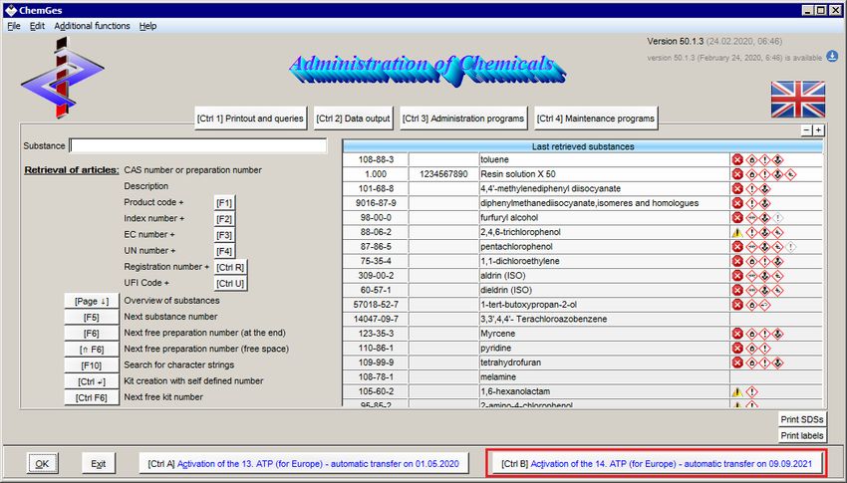This screenshot has height=483, width=847.
Task: Click the yellow warning icon for 2,4,6-trichlorophenol
Action: point(737,233)
